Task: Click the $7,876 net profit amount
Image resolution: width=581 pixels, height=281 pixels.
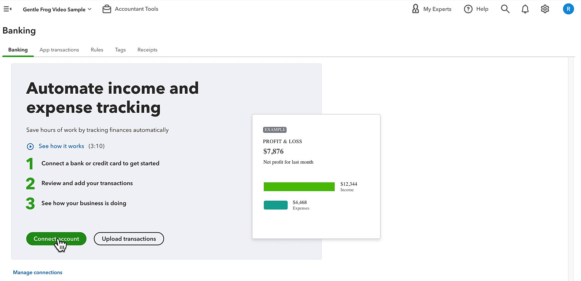Action: (x=273, y=152)
